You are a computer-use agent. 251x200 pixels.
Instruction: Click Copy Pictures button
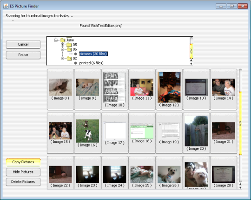point(23,162)
